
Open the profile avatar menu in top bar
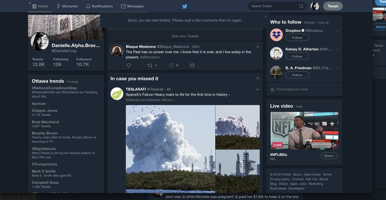coord(315,6)
